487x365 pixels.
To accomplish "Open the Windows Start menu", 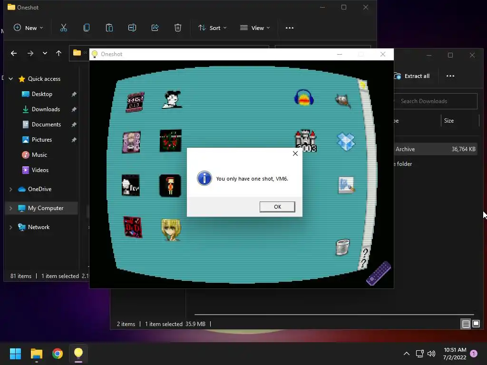I will (15, 354).
